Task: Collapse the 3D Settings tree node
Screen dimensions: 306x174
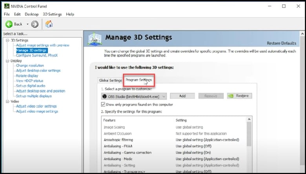Action: click(x=8, y=40)
